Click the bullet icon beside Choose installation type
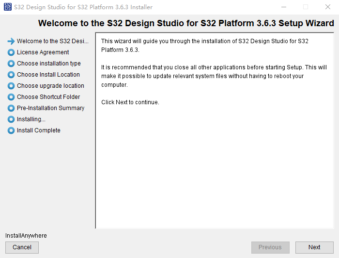This screenshot has height=258, width=339. click(x=11, y=64)
